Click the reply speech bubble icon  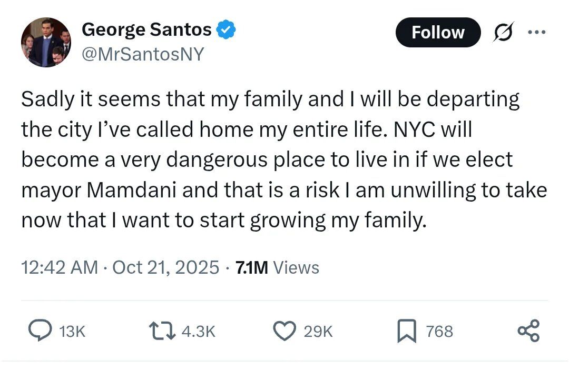click(41, 331)
